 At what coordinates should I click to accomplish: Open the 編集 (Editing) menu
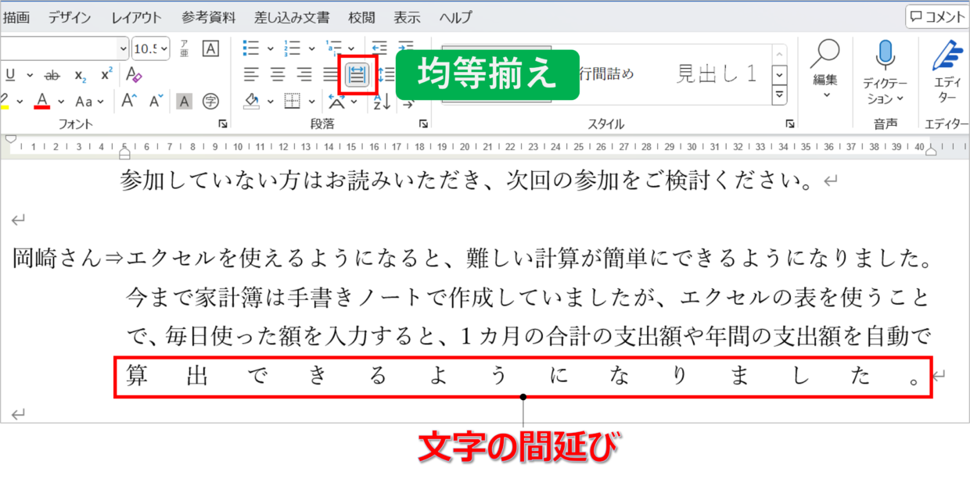pyautogui.click(x=825, y=70)
